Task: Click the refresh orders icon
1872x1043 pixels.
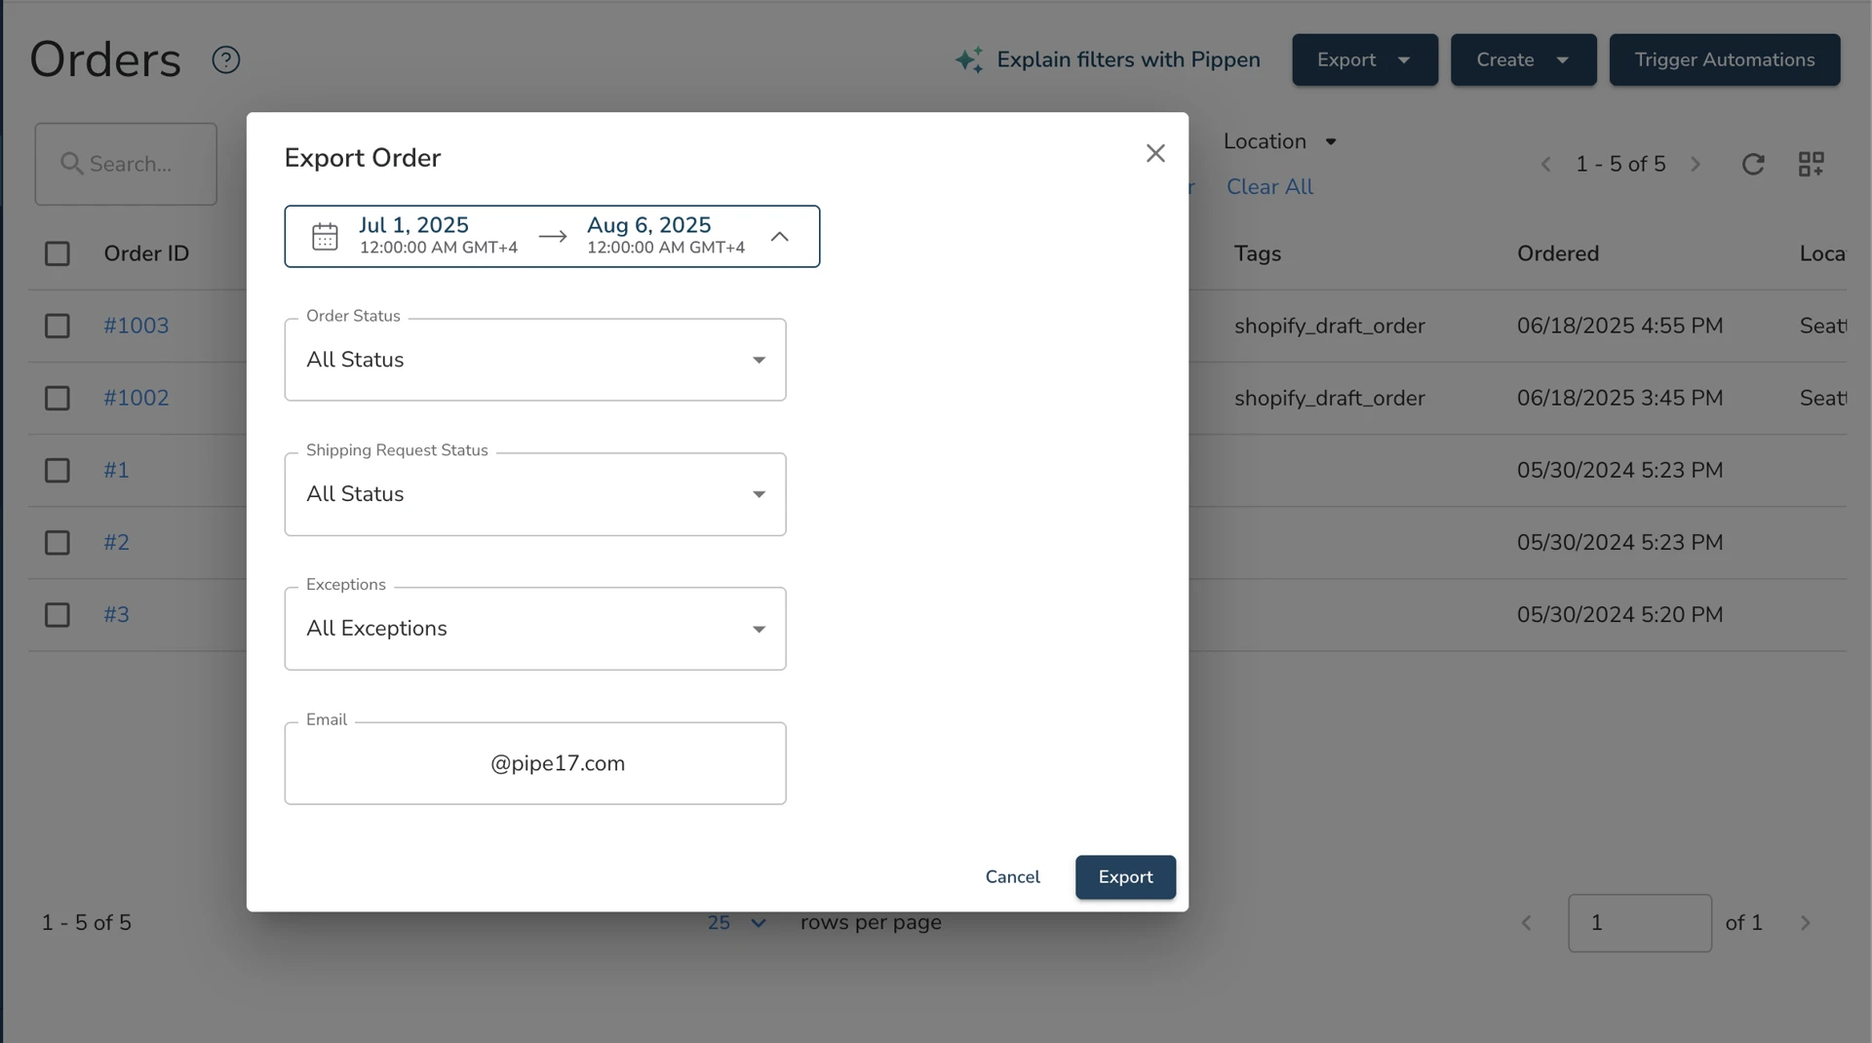Action: (1753, 164)
